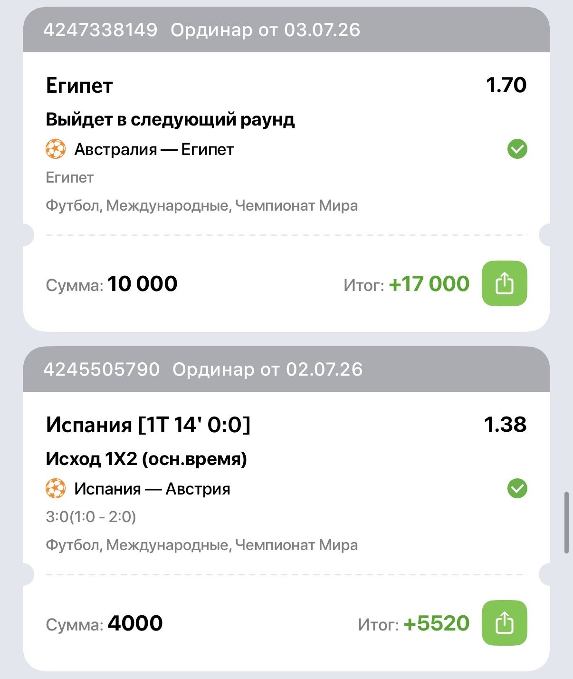
Task: Open bet number 4247338149 header
Action: pos(286,30)
